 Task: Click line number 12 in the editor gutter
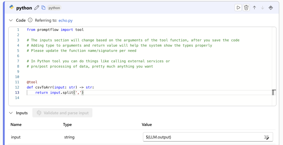pos(17,87)
